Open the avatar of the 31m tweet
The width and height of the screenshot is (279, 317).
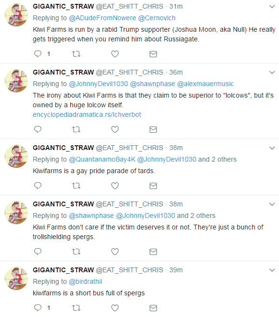click(x=16, y=15)
